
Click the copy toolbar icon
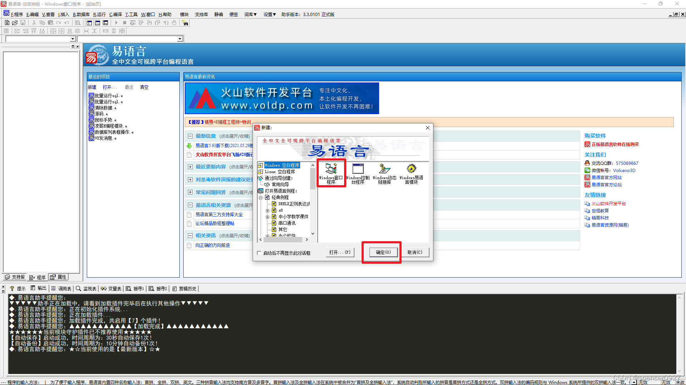pyautogui.click(x=42, y=23)
